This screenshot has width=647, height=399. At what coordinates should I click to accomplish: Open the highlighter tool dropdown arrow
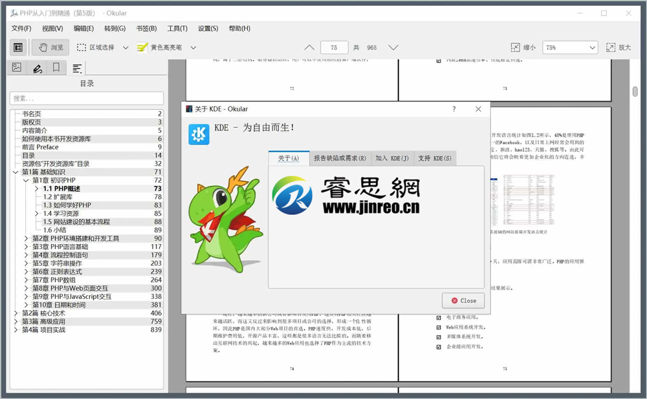[x=193, y=47]
